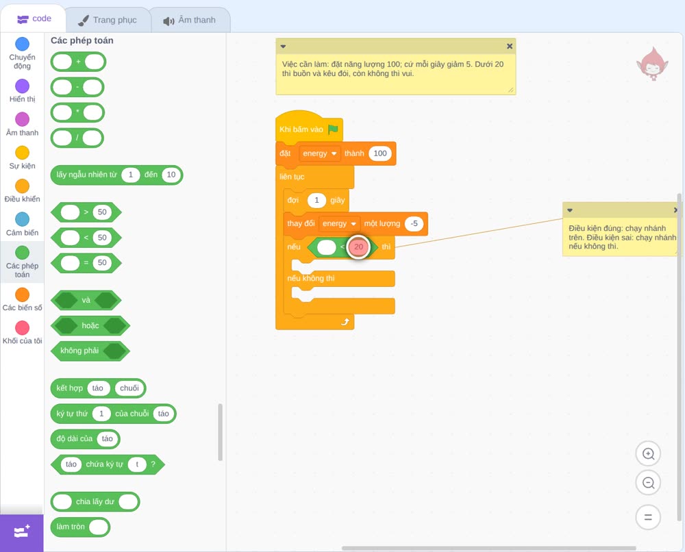The height and width of the screenshot is (552, 685).
Task: Select the subtraction operator block
Action: [x=77, y=87]
